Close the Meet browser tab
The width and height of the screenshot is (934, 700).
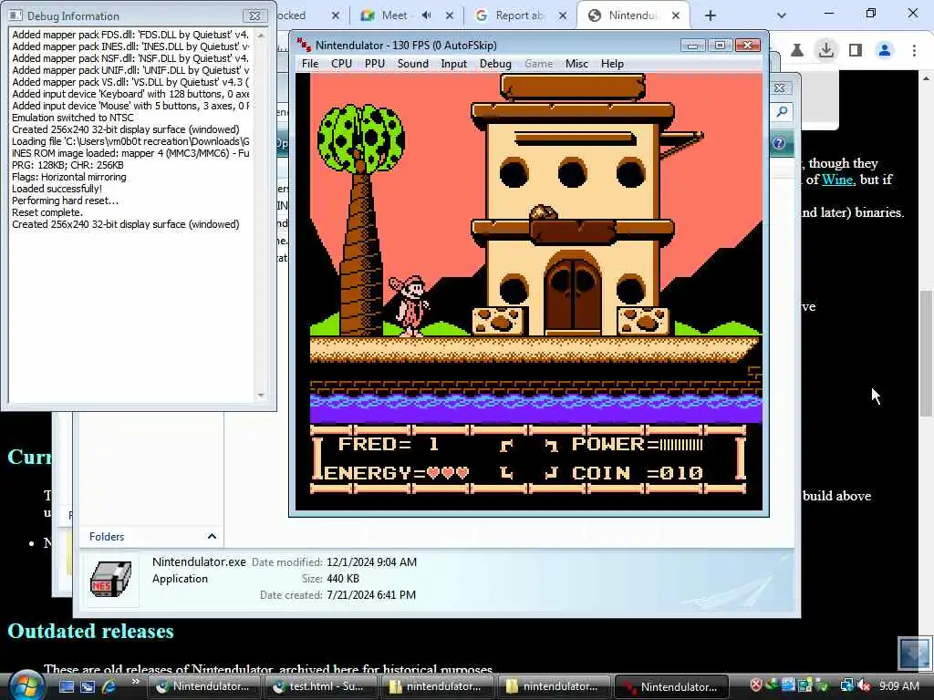pyautogui.click(x=449, y=15)
